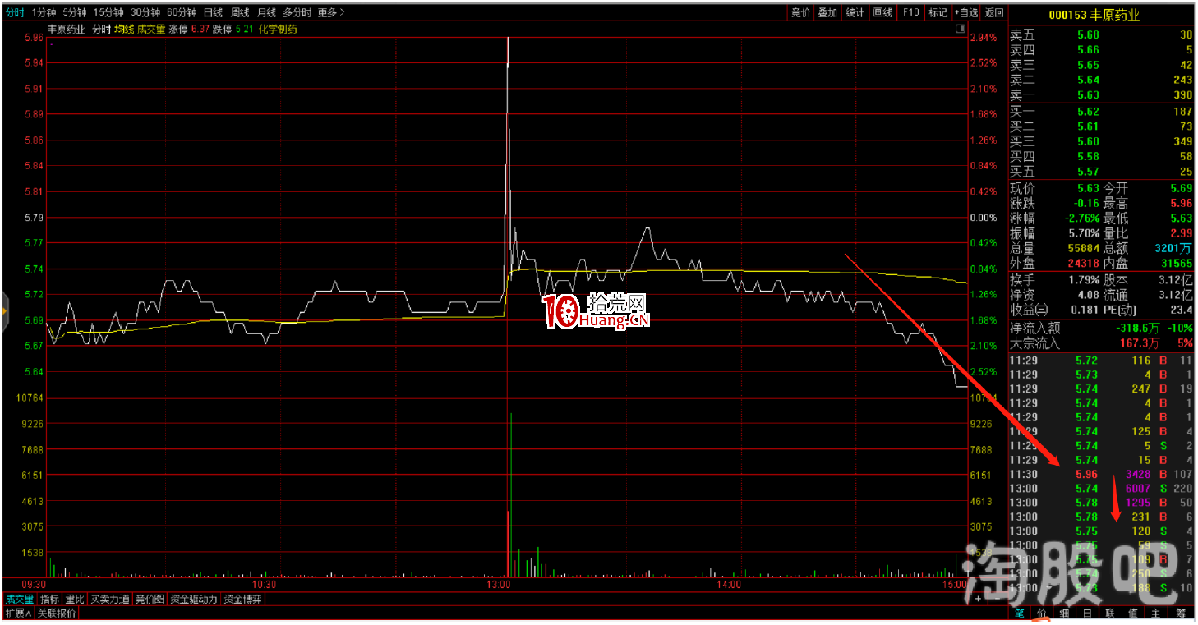Add stock via +自选 button
The image size is (1198, 625).
(x=966, y=12)
